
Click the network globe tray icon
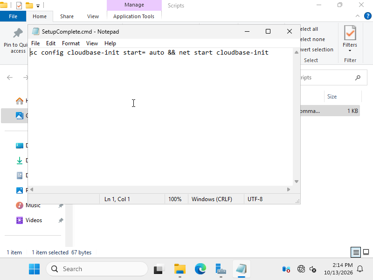301,269
